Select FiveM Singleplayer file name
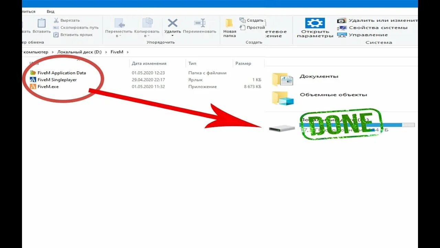The width and height of the screenshot is (440, 248). tap(57, 80)
